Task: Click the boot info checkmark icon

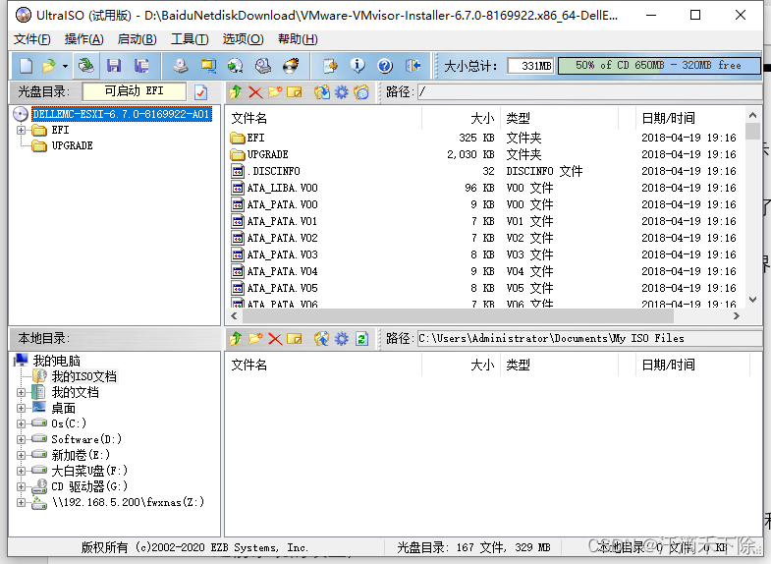Action: (x=201, y=92)
